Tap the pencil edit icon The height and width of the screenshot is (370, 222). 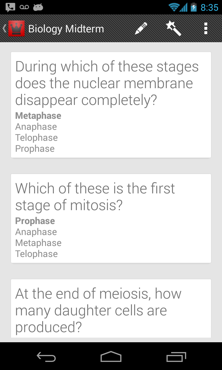point(141,29)
